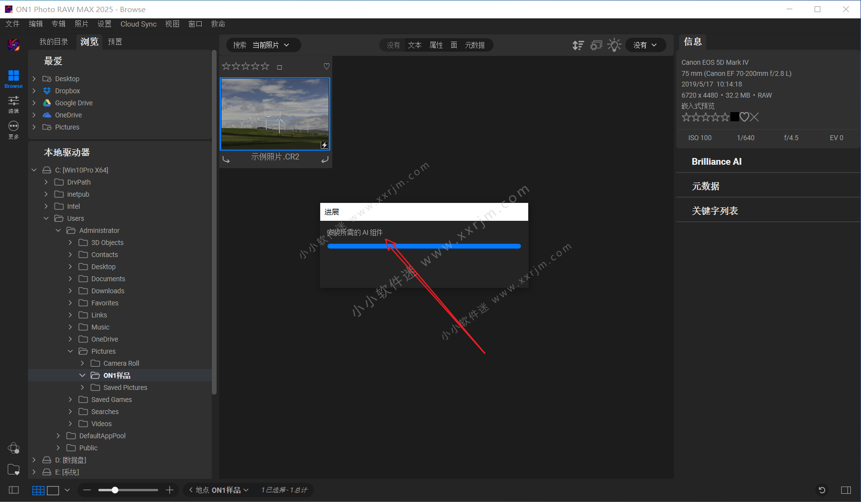
Task: Click the favorite folder heart icon
Action: point(14,470)
